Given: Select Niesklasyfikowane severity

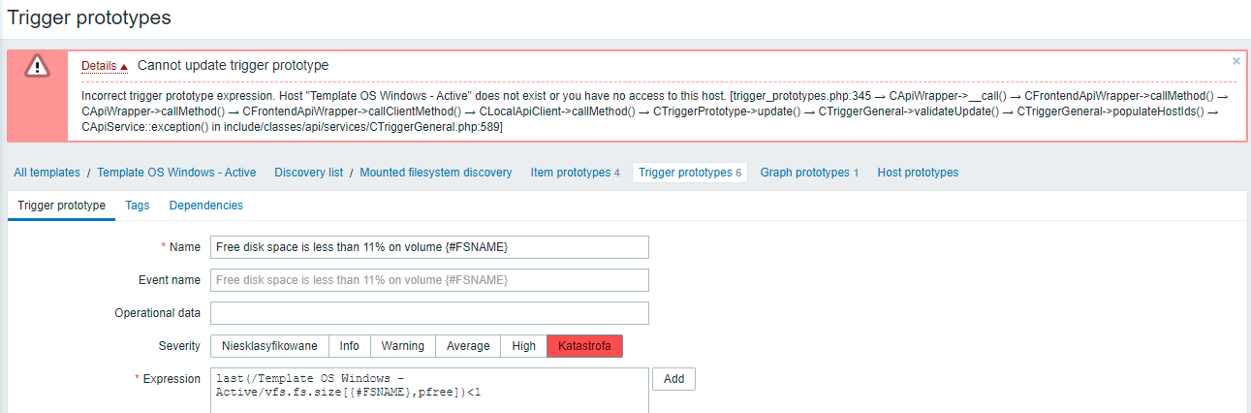Looking at the screenshot, I should 269,346.
